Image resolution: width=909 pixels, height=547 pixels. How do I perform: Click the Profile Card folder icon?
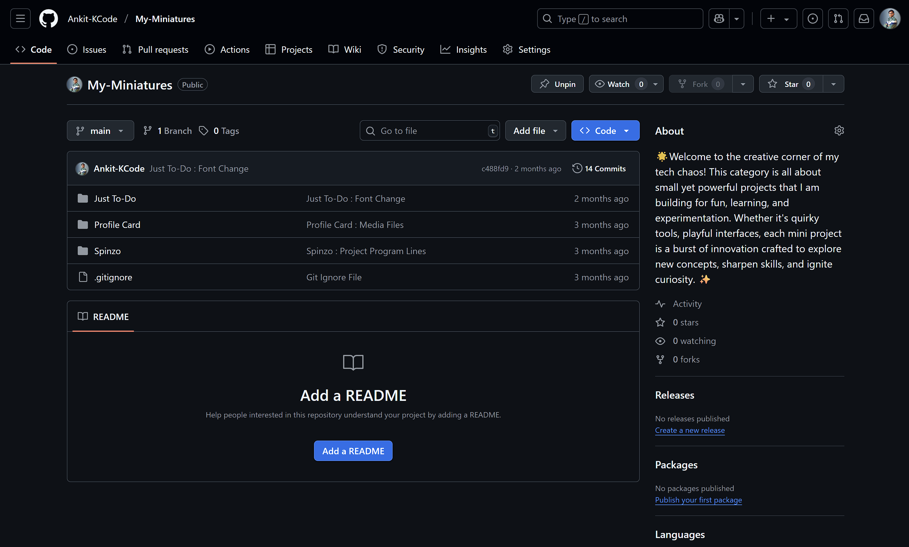point(83,224)
